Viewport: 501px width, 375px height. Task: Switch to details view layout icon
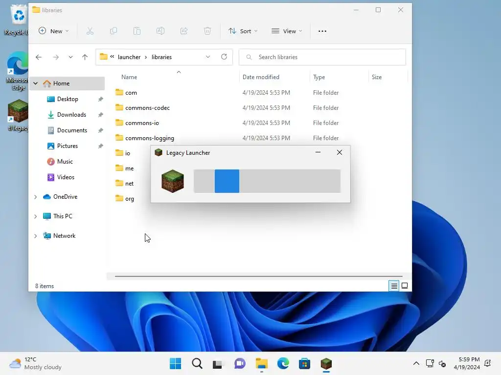point(394,286)
